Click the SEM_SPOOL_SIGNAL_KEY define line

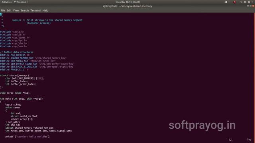(37, 67)
